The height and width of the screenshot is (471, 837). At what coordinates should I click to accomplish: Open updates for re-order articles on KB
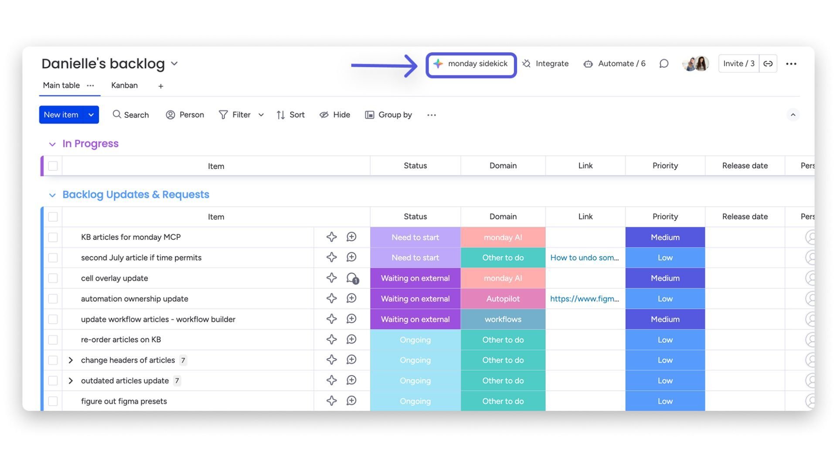[x=351, y=339]
